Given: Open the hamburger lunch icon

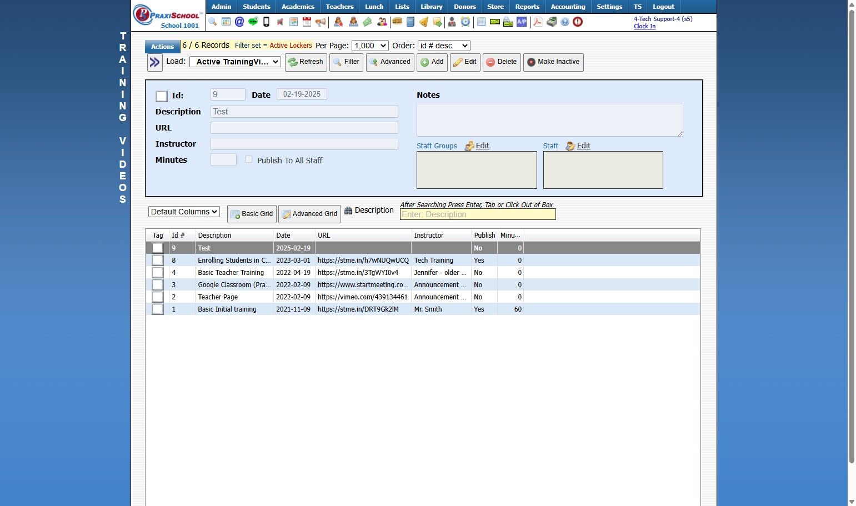Looking at the screenshot, I should tap(397, 22).
